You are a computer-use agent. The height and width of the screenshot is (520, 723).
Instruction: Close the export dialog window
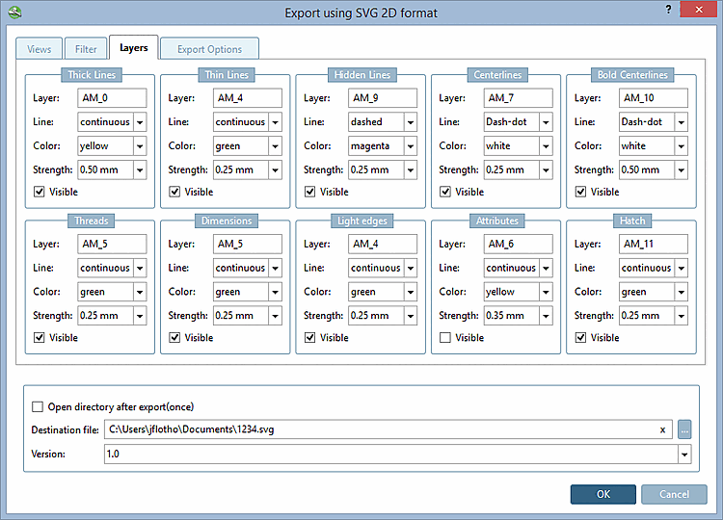(x=698, y=9)
